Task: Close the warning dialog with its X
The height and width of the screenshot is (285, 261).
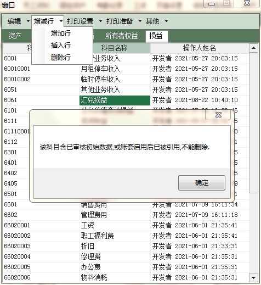Action: (218, 115)
